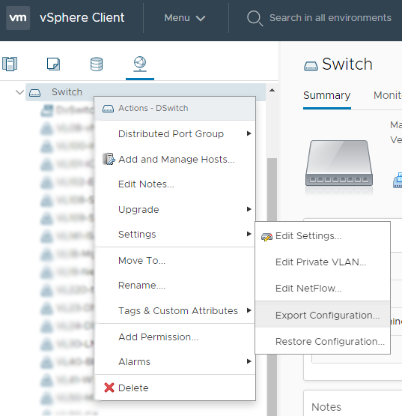Click the Notes panel heading
Viewport: 402px width, 416px height.
pos(326,407)
